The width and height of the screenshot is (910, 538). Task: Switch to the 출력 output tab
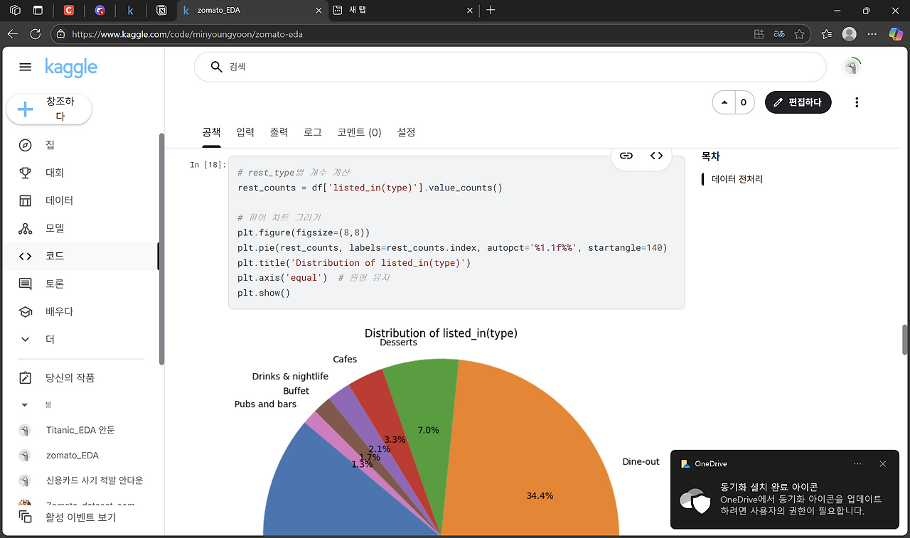click(x=279, y=132)
